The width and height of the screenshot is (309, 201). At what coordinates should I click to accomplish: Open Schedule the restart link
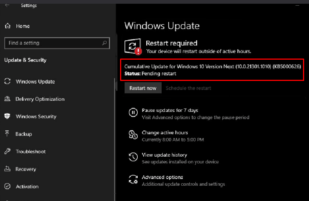point(188,88)
